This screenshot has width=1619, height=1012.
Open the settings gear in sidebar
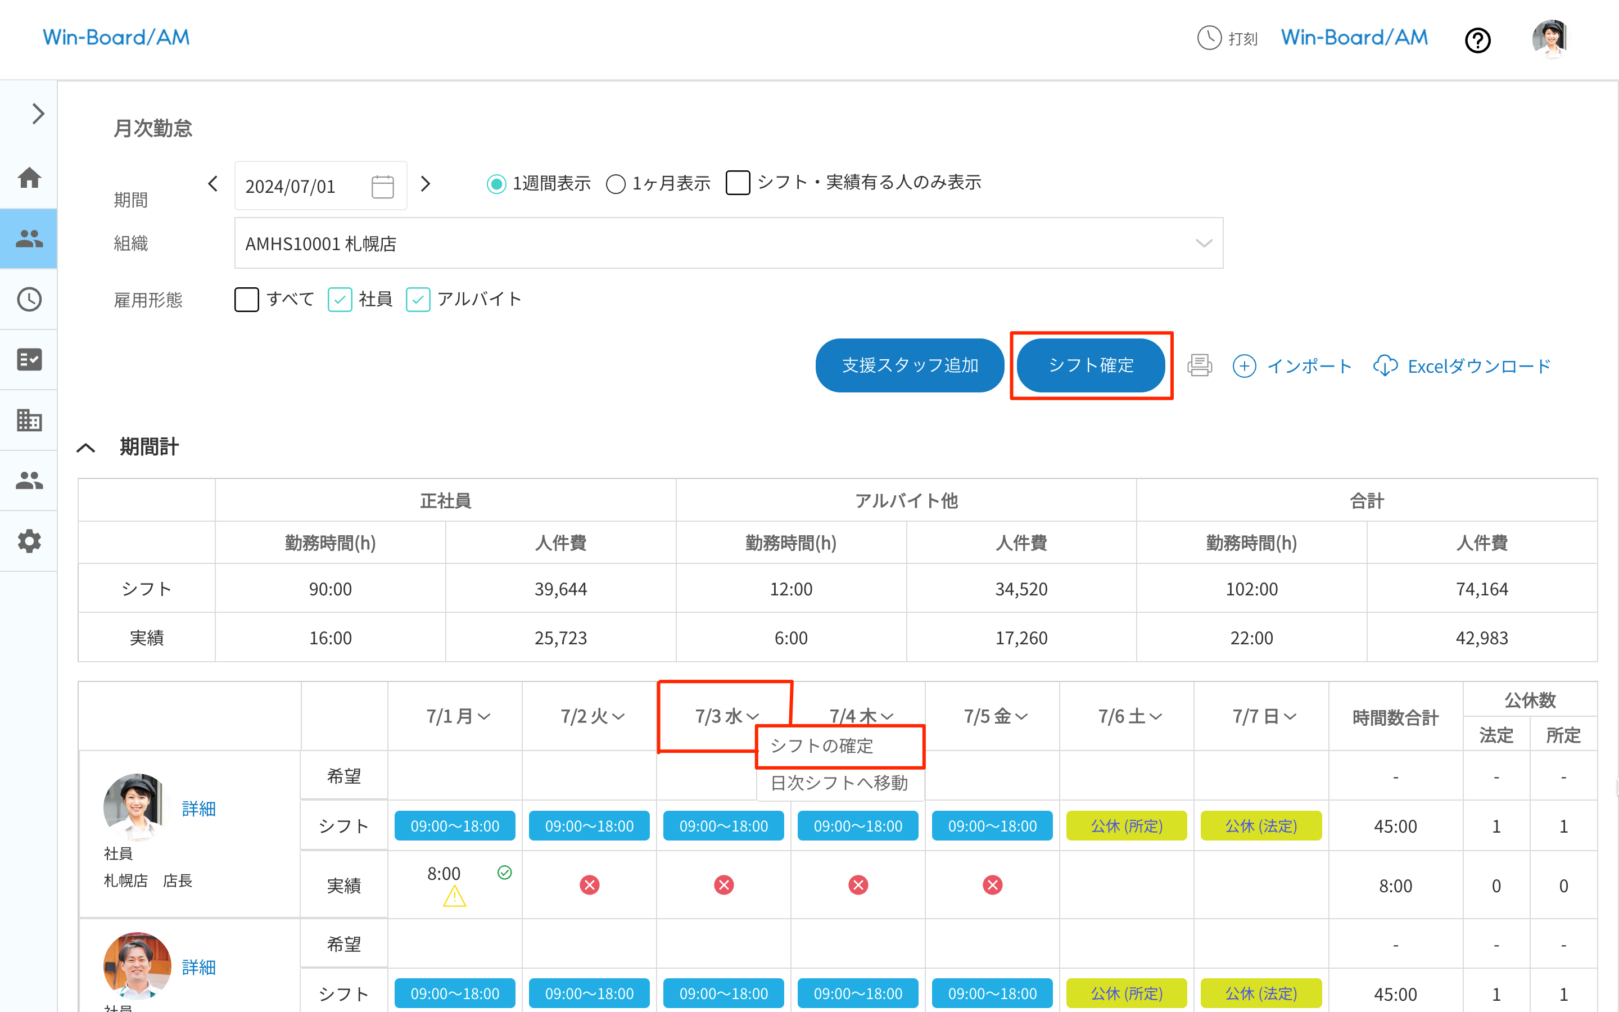pyautogui.click(x=29, y=541)
